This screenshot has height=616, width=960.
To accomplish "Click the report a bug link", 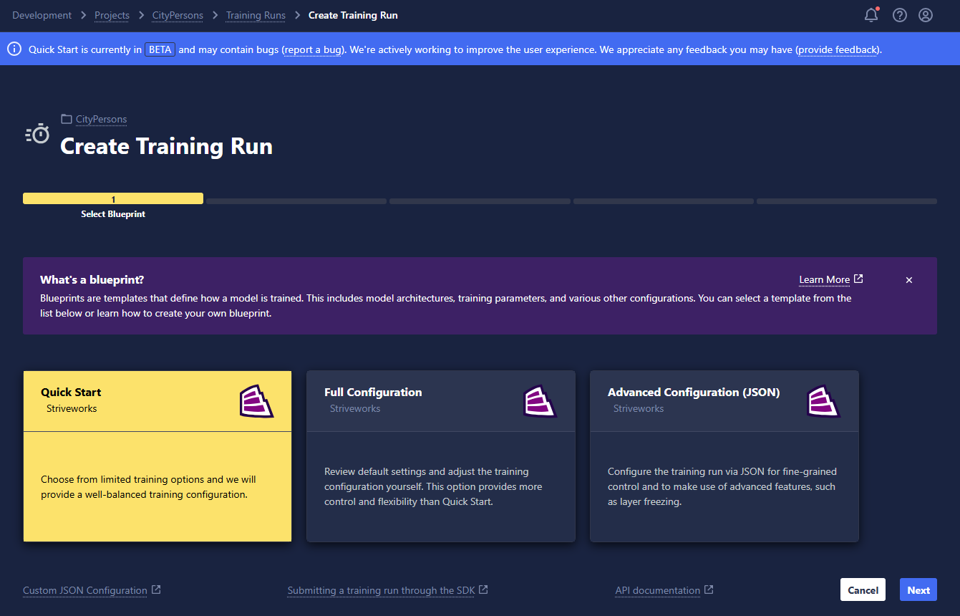I will click(x=314, y=49).
